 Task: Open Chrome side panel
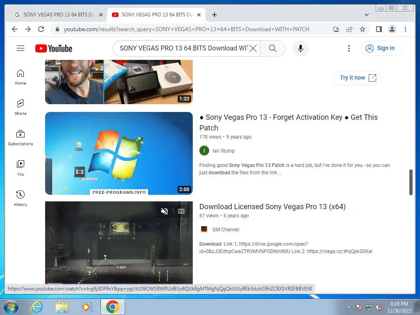coord(379,29)
